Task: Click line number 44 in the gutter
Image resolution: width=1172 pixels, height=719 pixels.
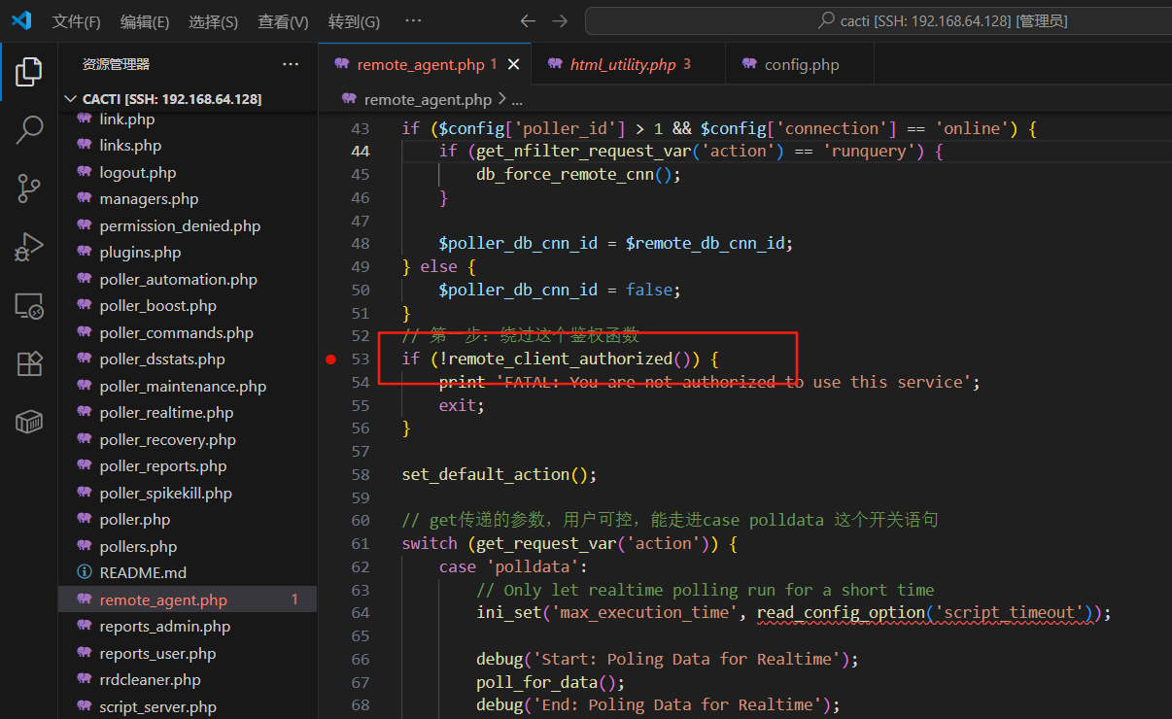Action: tap(360, 152)
